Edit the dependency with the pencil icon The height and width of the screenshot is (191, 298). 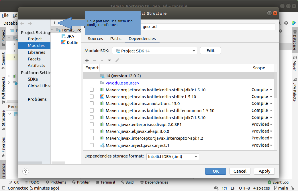point(117,60)
